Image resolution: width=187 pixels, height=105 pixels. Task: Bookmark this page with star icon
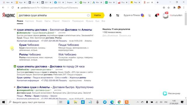169,8
